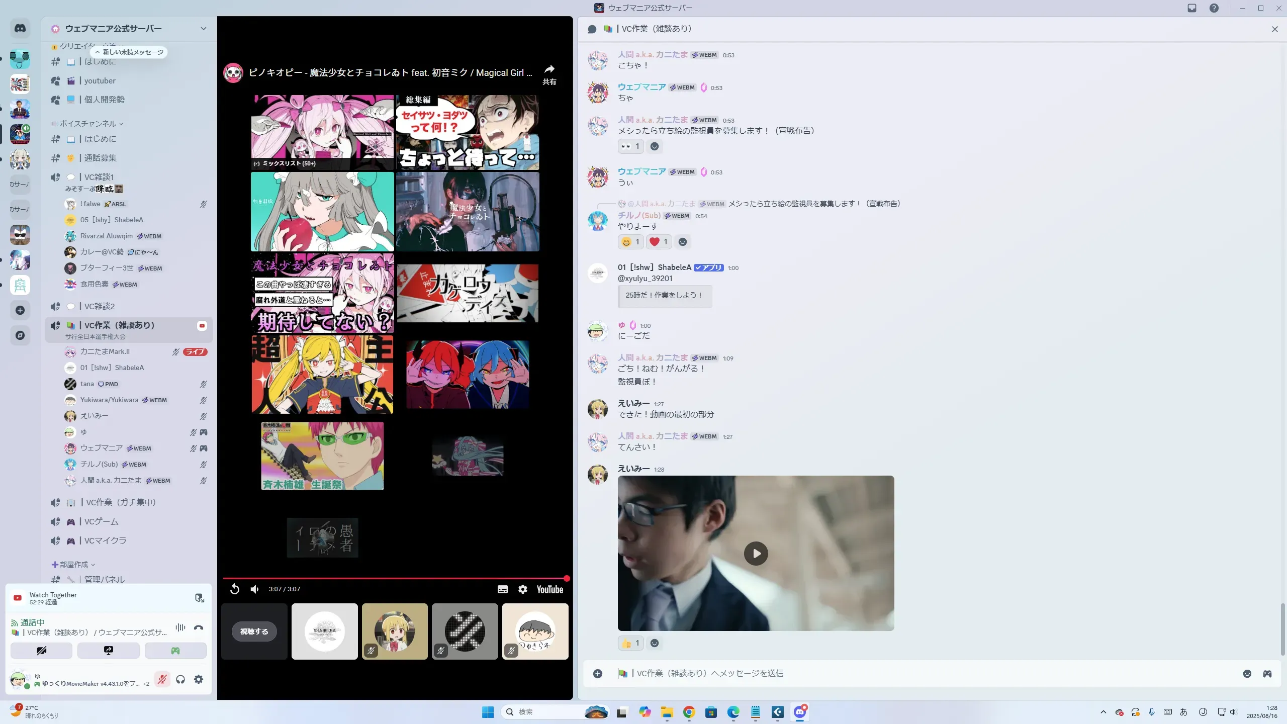Screen dimensions: 1287x724
Task: Open the message attachment plus button
Action: point(598,674)
